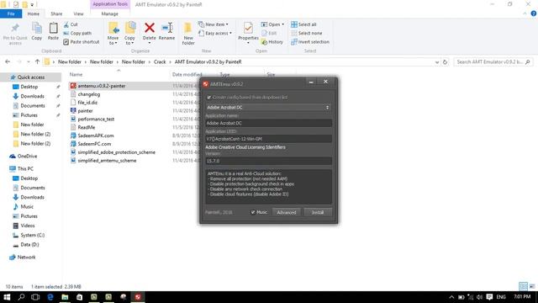538x303 pixels.
Task: Click Select none in the ribbon
Action: [307, 34]
